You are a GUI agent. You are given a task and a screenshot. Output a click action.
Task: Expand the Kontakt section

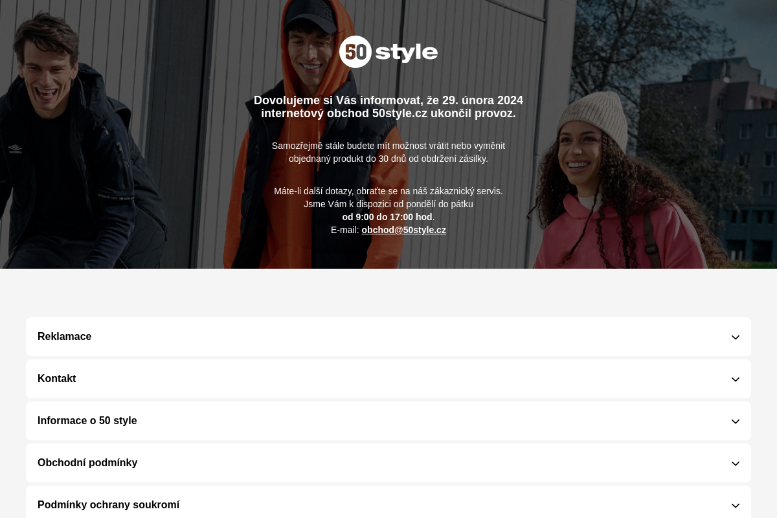pos(388,379)
